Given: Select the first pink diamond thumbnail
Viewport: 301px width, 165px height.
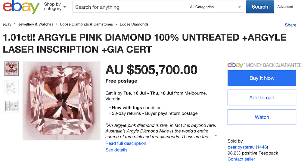Looking at the screenshot, I should [x=11, y=68].
